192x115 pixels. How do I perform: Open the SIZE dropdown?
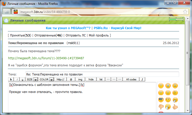(32, 79)
